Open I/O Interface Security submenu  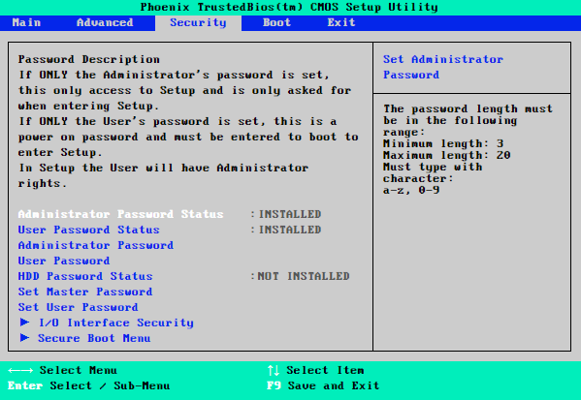(116, 323)
